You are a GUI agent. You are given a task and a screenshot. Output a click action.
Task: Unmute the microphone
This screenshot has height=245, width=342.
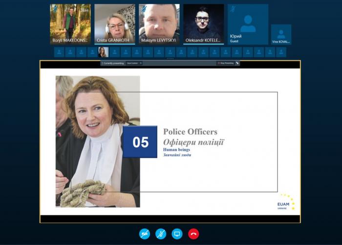(x=161, y=234)
